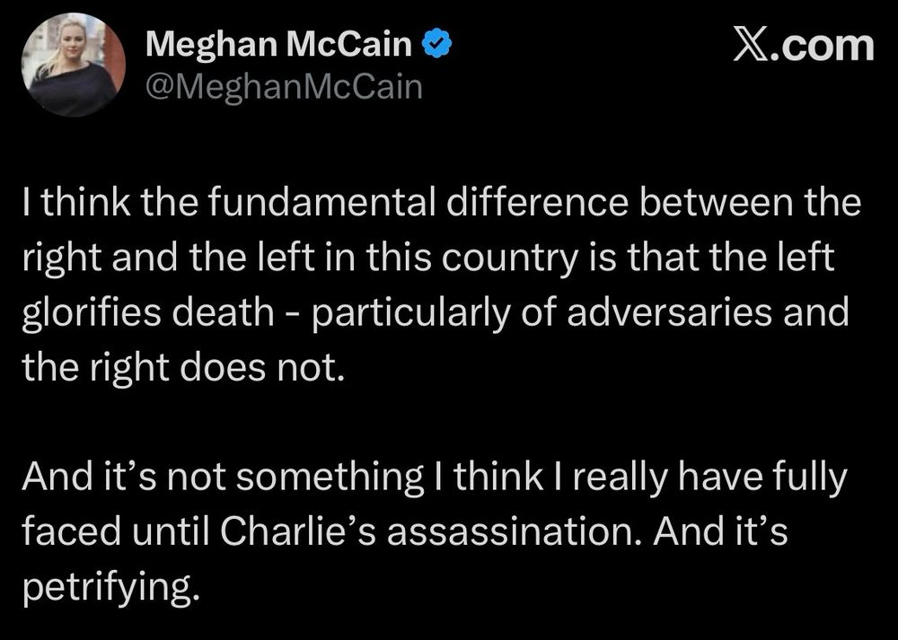Select the word "something" in the tweet
This screenshot has width=898, height=640.
330,477
